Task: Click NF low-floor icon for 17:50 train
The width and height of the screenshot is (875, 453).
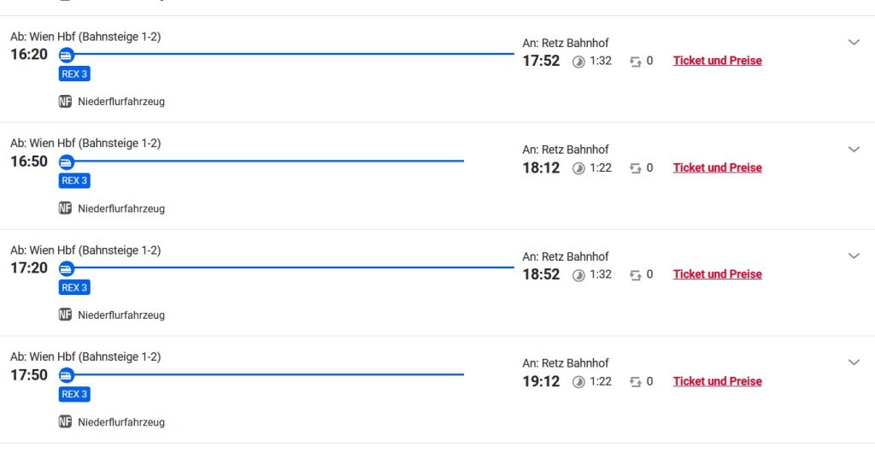Action: click(x=65, y=422)
